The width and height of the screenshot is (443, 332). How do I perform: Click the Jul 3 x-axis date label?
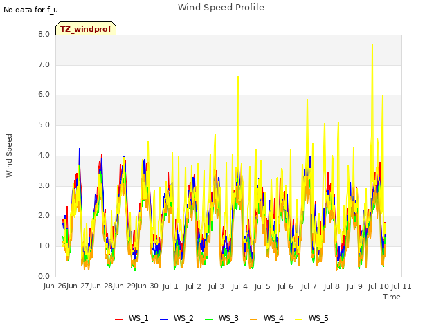(x=216, y=286)
